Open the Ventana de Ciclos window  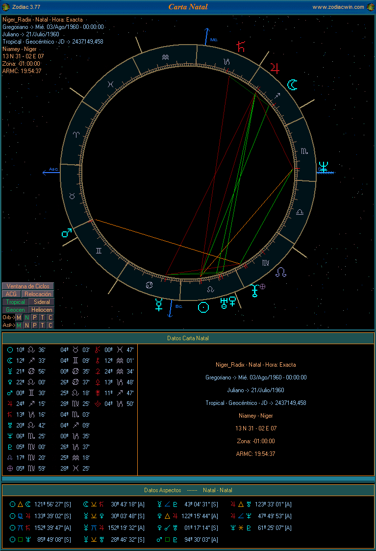pos(28,286)
